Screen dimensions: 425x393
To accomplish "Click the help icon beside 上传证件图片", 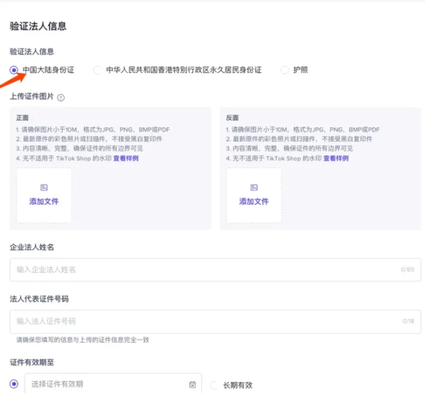I will click(x=61, y=98).
